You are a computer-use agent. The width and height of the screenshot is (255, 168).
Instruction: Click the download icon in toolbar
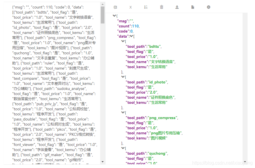coord(177,7)
